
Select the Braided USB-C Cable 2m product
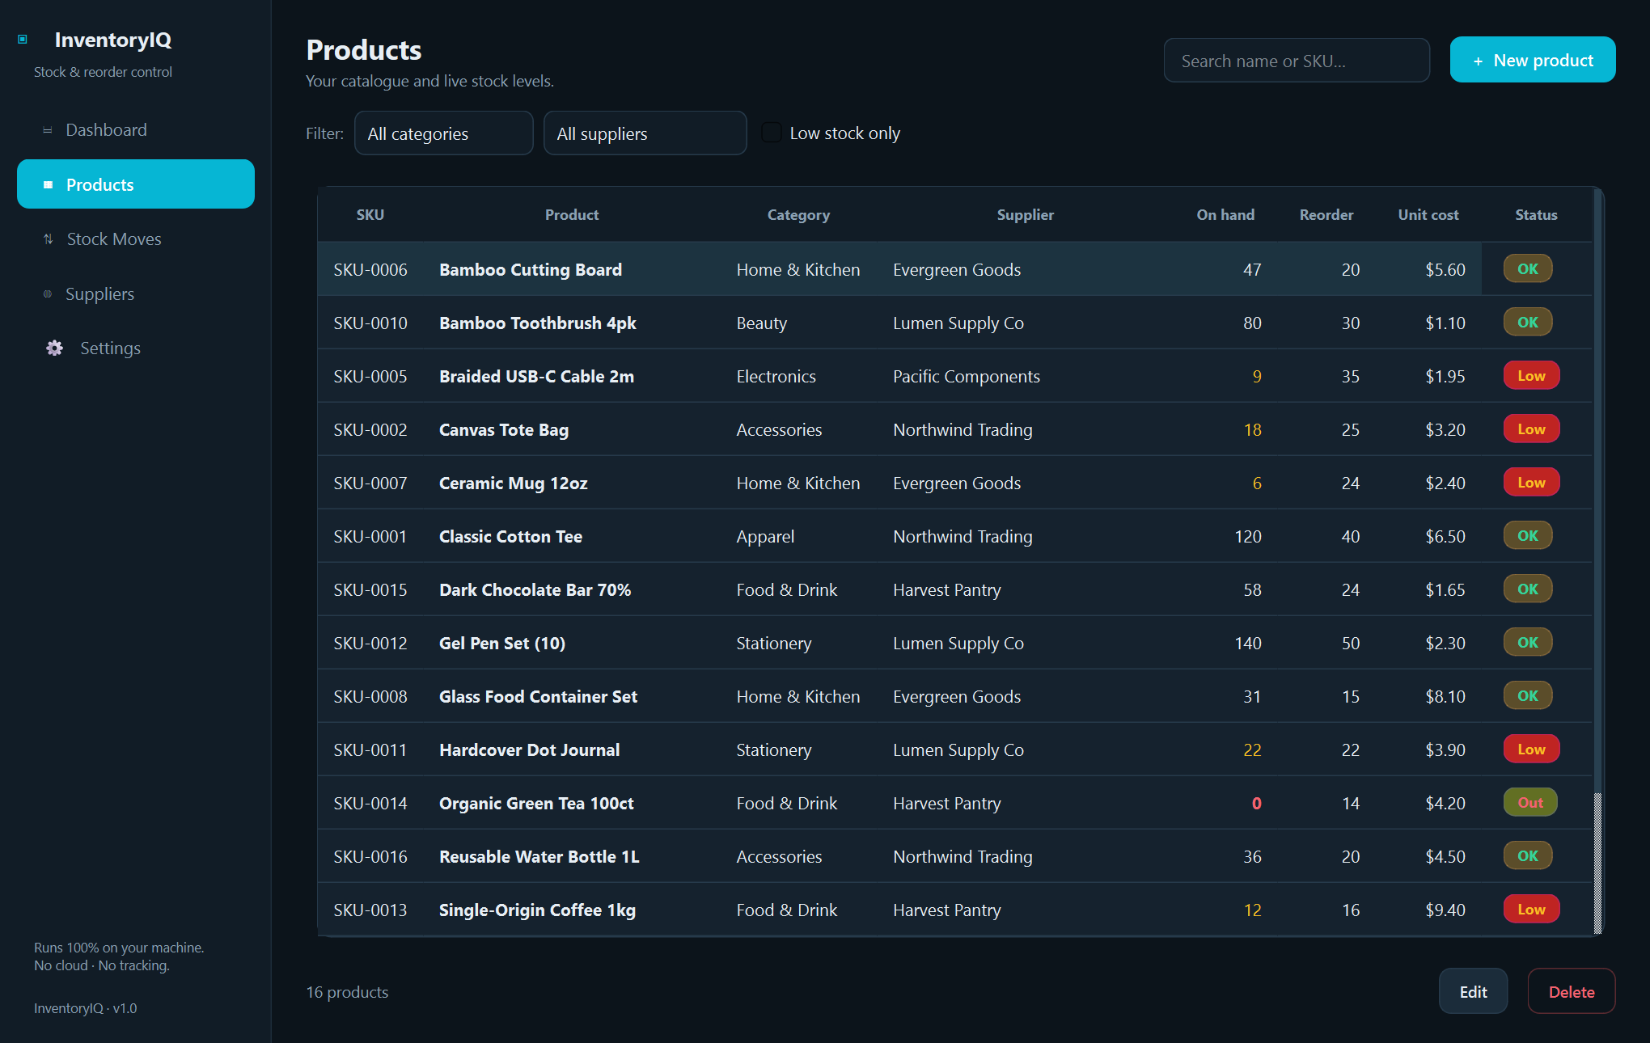point(536,377)
